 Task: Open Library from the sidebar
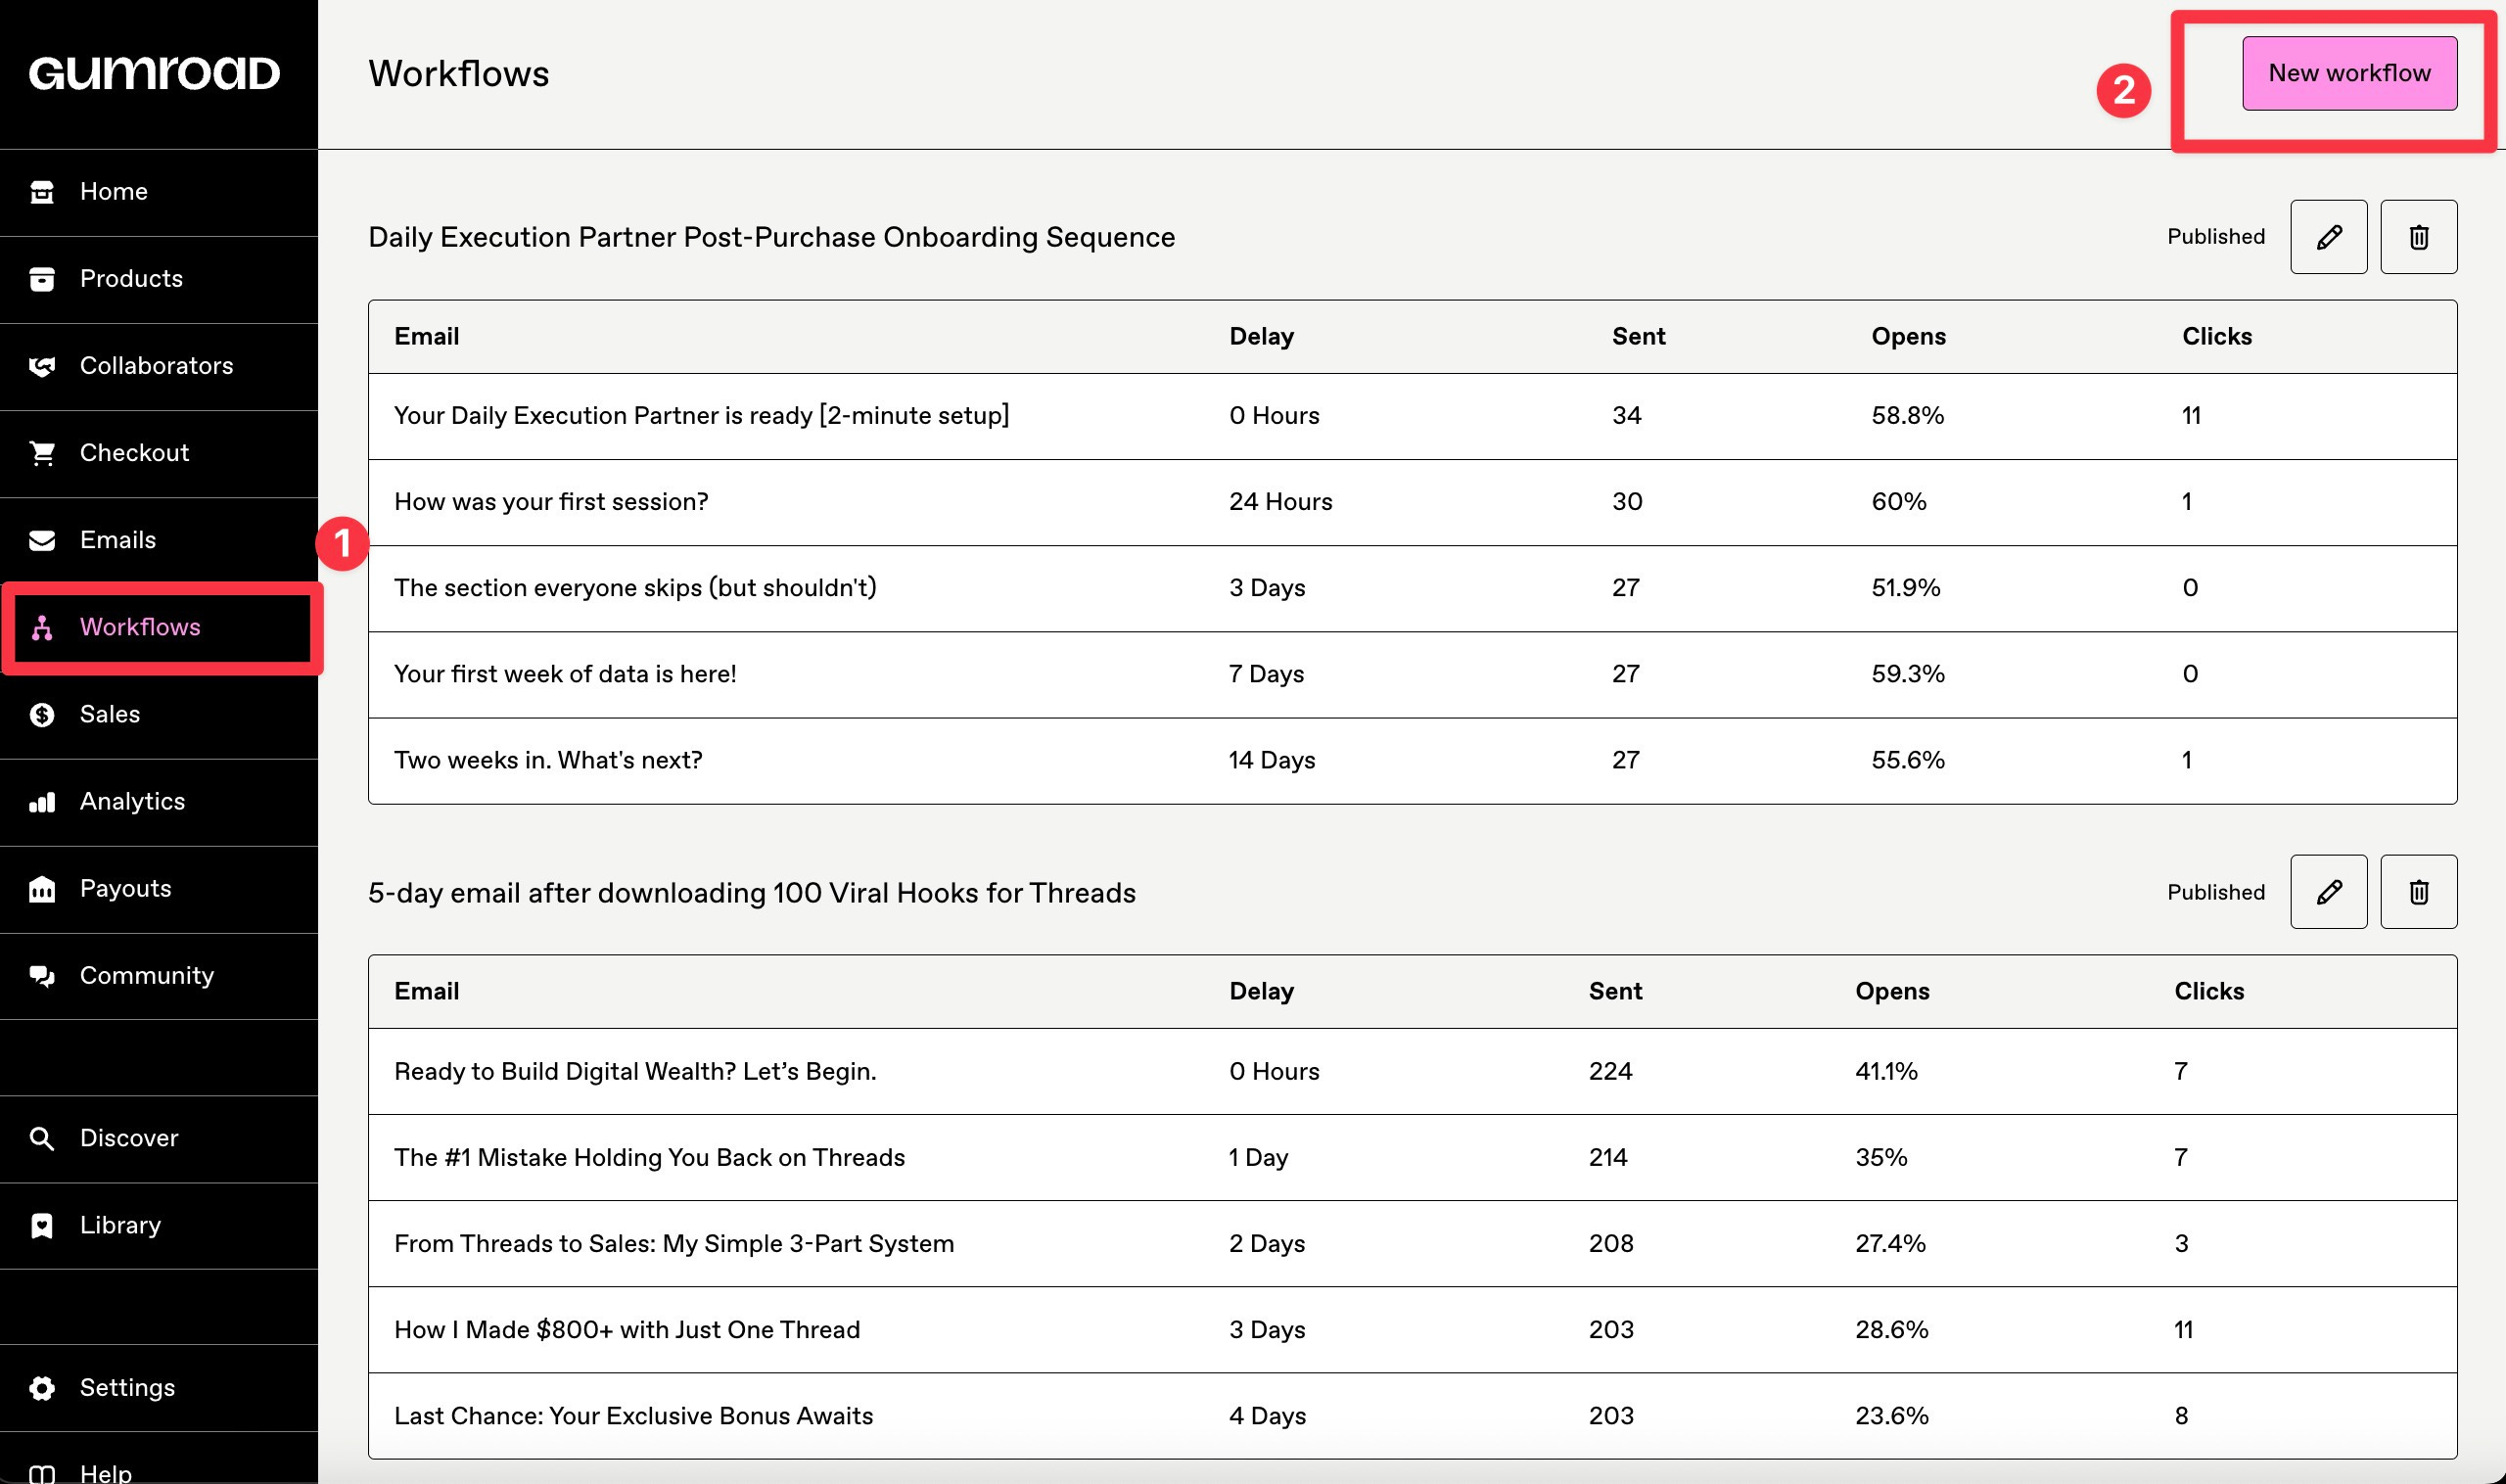pyautogui.click(x=120, y=1225)
